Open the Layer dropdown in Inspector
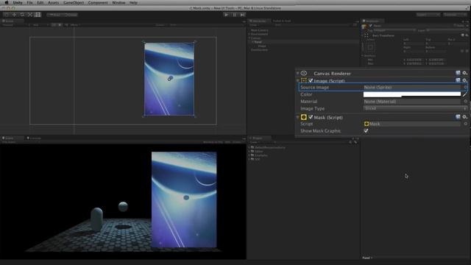471x265 pixels. tap(447, 30)
